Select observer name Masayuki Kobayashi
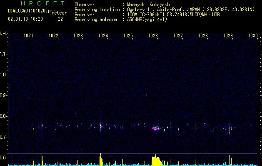The image size is (262, 166). coord(150,5)
